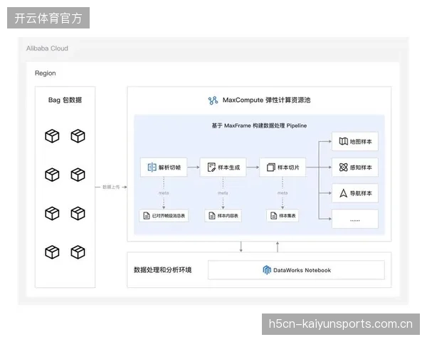Click the DataWorks Notebook logo icon

(267, 270)
